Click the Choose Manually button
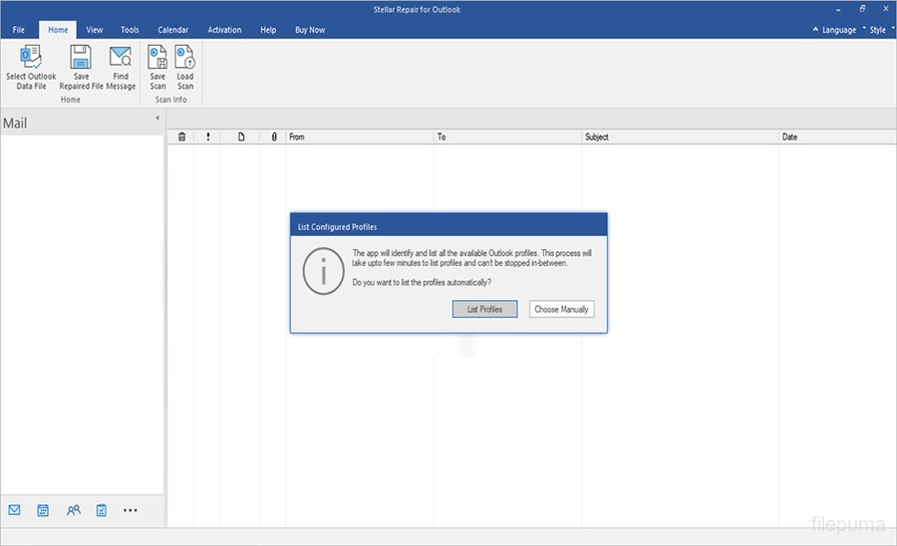The height and width of the screenshot is (546, 897). tap(561, 309)
